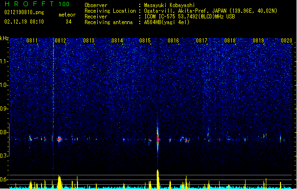Click the HROFFT 1.0.0 title text

[37, 4]
